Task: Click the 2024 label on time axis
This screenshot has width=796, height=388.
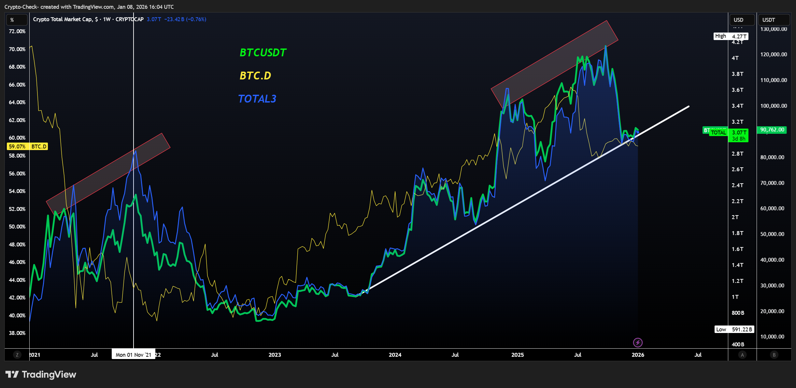Action: coord(395,355)
